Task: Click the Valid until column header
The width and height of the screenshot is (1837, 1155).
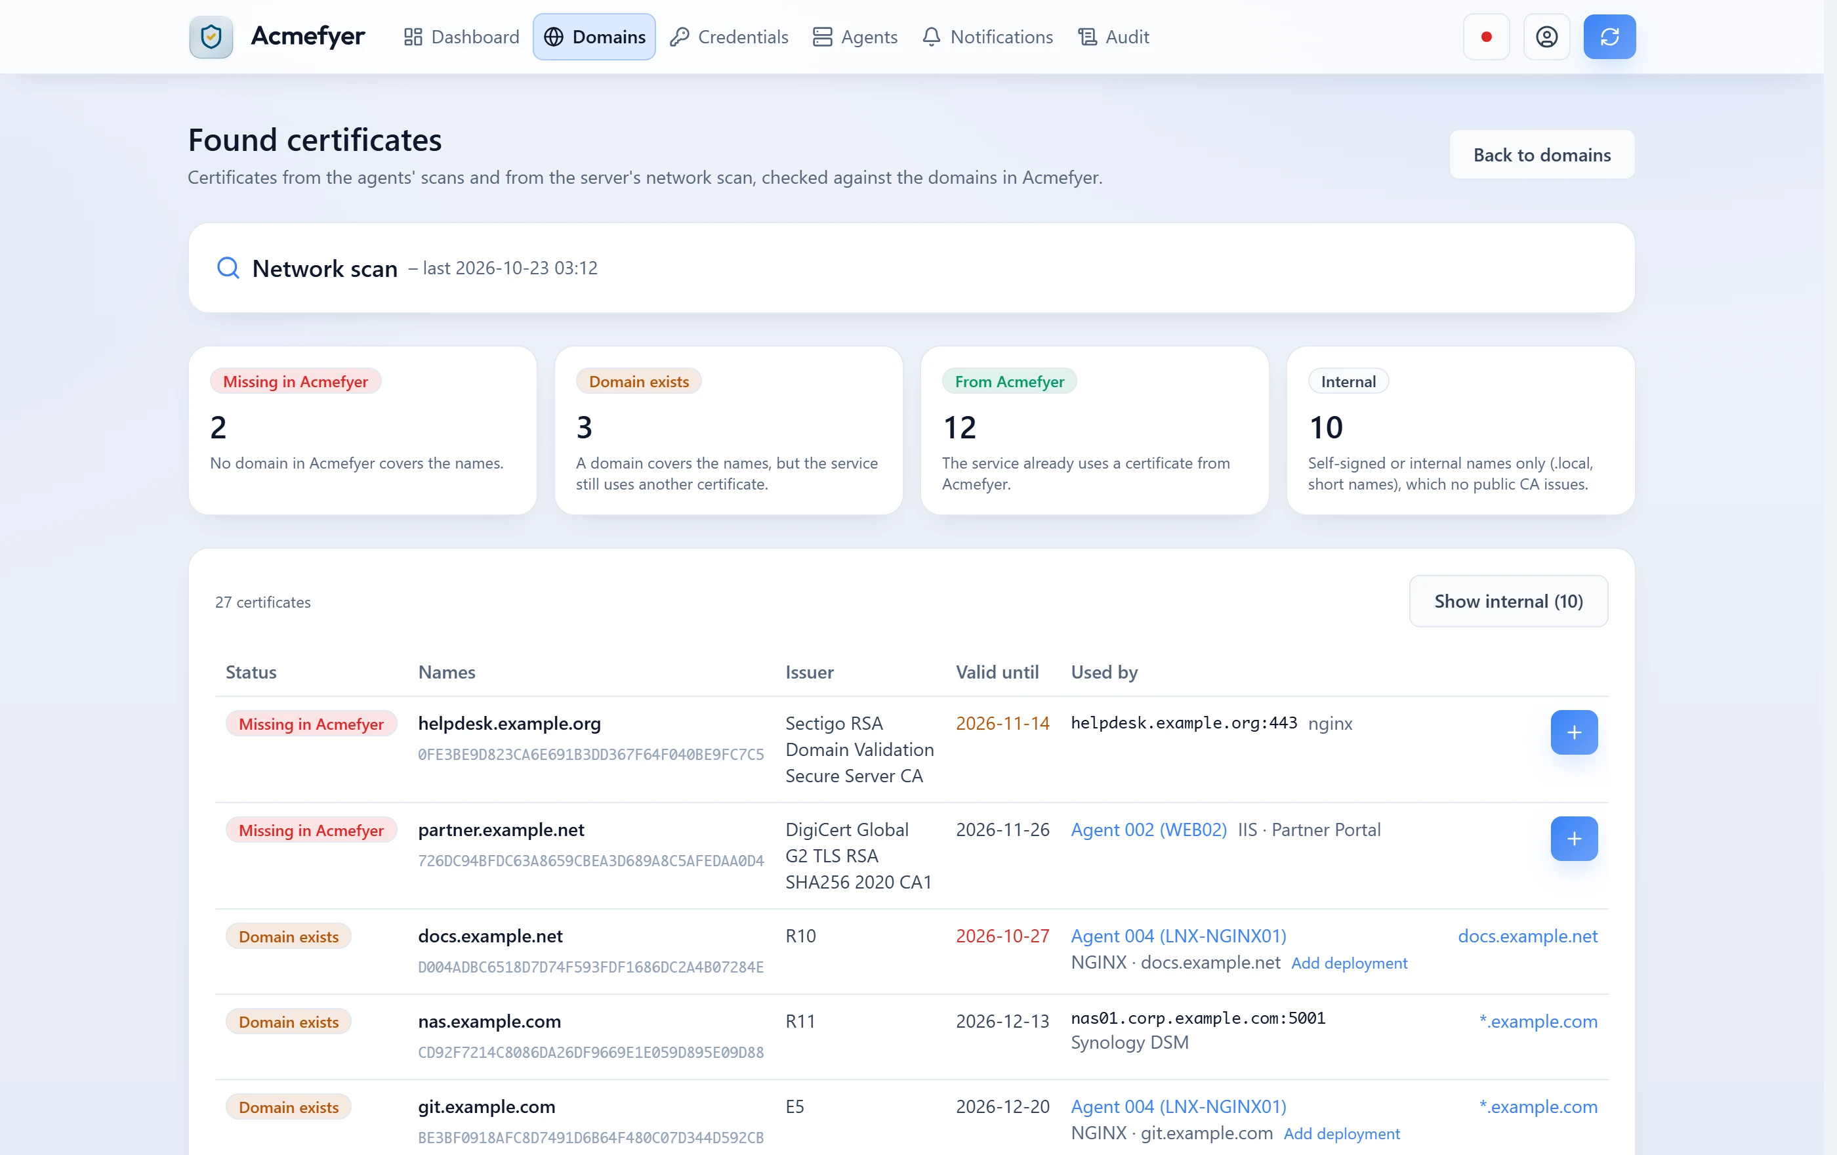Action: click(997, 672)
